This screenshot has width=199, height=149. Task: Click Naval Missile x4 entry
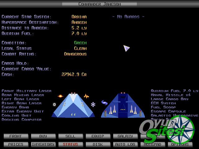(x=171, y=95)
